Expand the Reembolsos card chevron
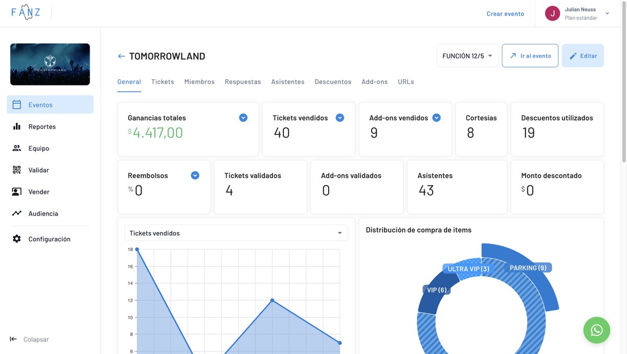 195,175
